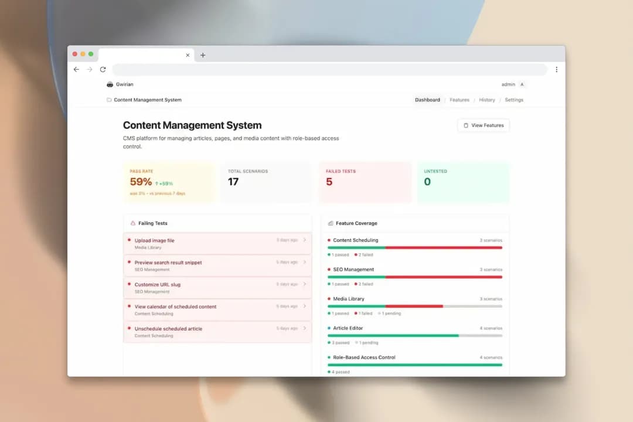Select Article Editor feature title
This screenshot has width=633, height=422.
(348, 328)
